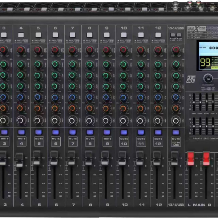Click the highlighted program 99 entry on LCD
The height and width of the screenshot is (218, 218).
pos(215,68)
